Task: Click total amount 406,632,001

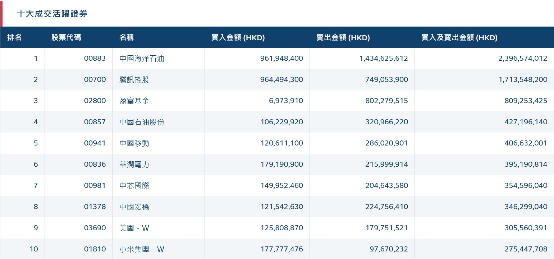Action: tap(526, 143)
